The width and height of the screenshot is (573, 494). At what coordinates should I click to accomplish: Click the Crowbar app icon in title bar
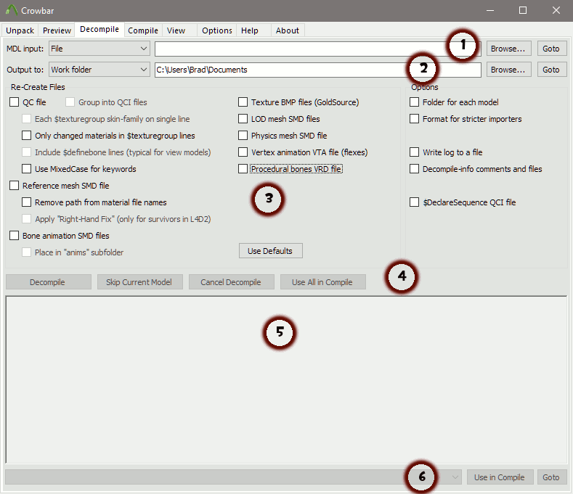click(12, 10)
